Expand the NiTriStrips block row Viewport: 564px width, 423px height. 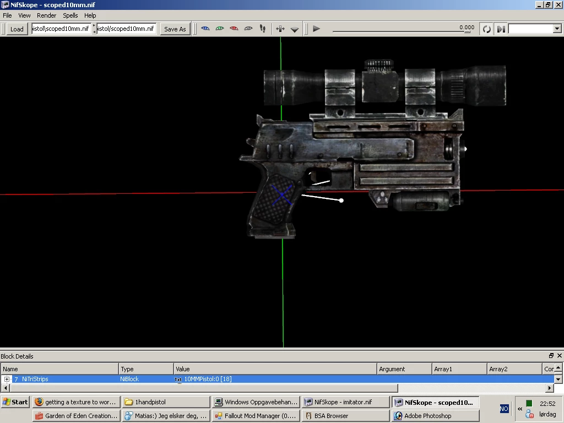point(7,379)
